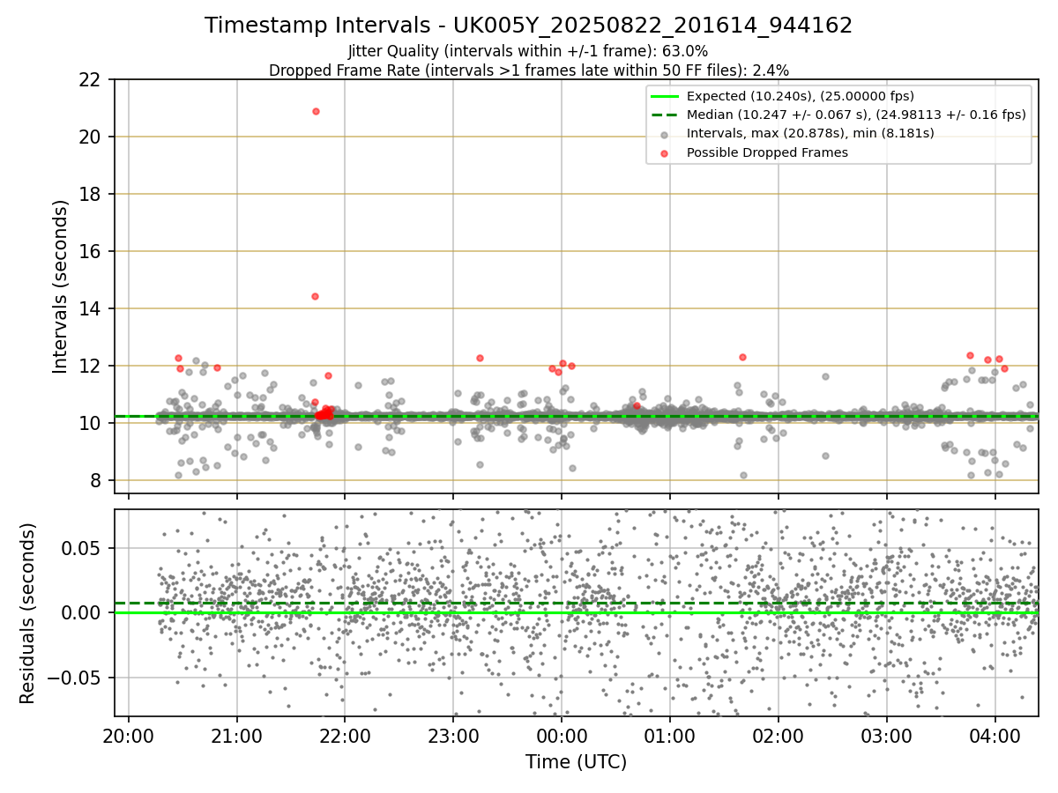Click the "Jitter Quality" 63.0% subtitle line

528,51
